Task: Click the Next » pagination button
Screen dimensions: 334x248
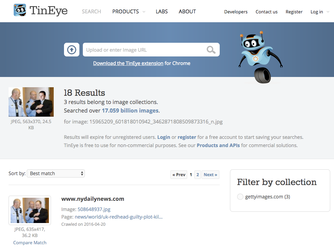Action: [210, 174]
